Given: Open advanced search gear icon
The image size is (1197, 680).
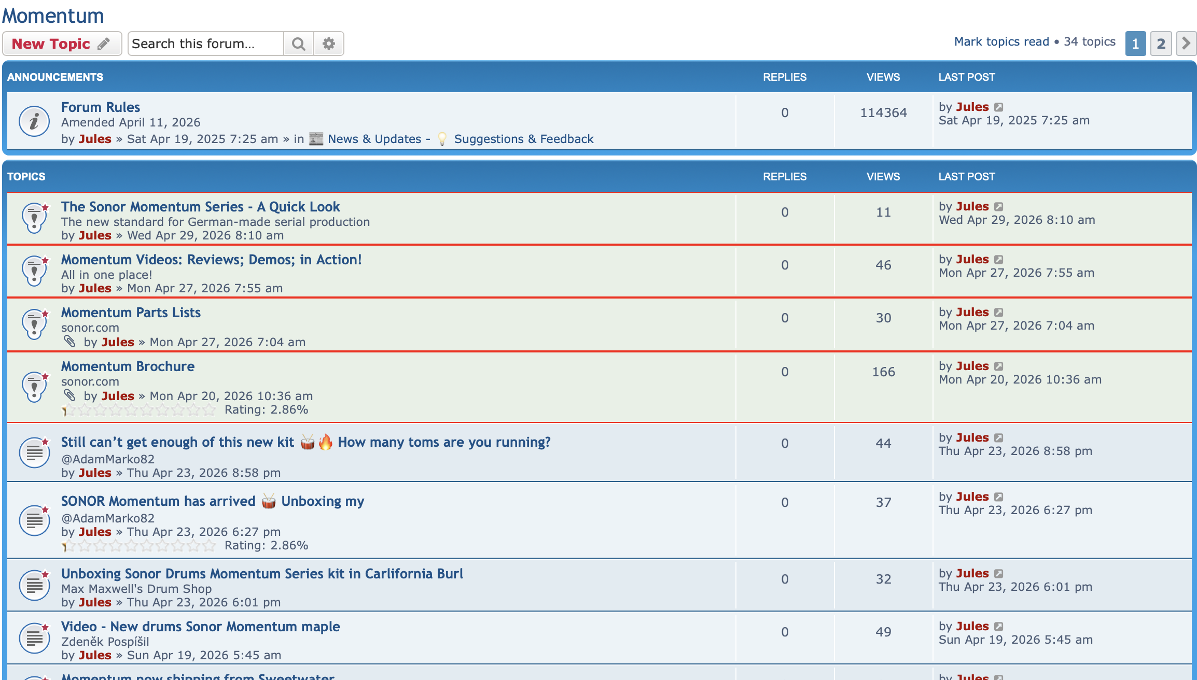Looking at the screenshot, I should pos(328,44).
